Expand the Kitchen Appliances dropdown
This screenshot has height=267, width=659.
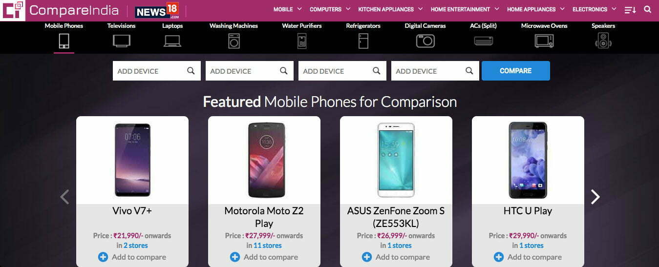tap(390, 9)
